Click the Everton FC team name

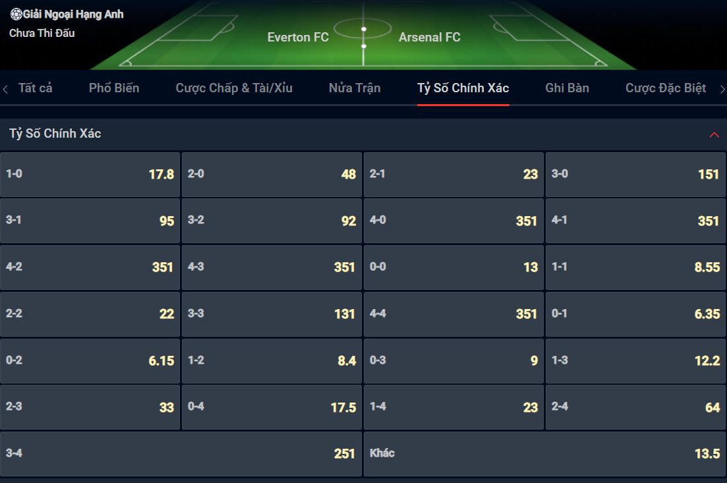click(298, 37)
